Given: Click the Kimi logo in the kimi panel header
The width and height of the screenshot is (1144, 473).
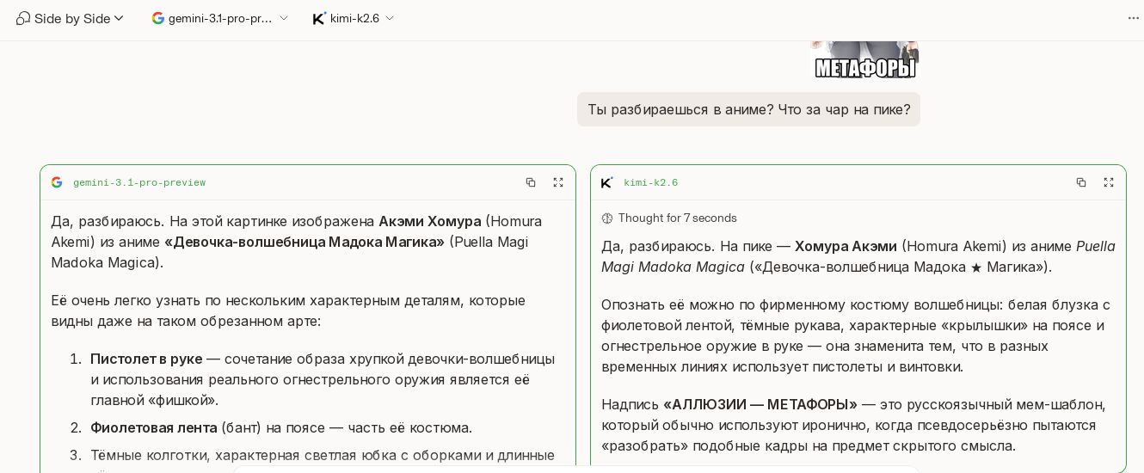Looking at the screenshot, I should point(607,182).
